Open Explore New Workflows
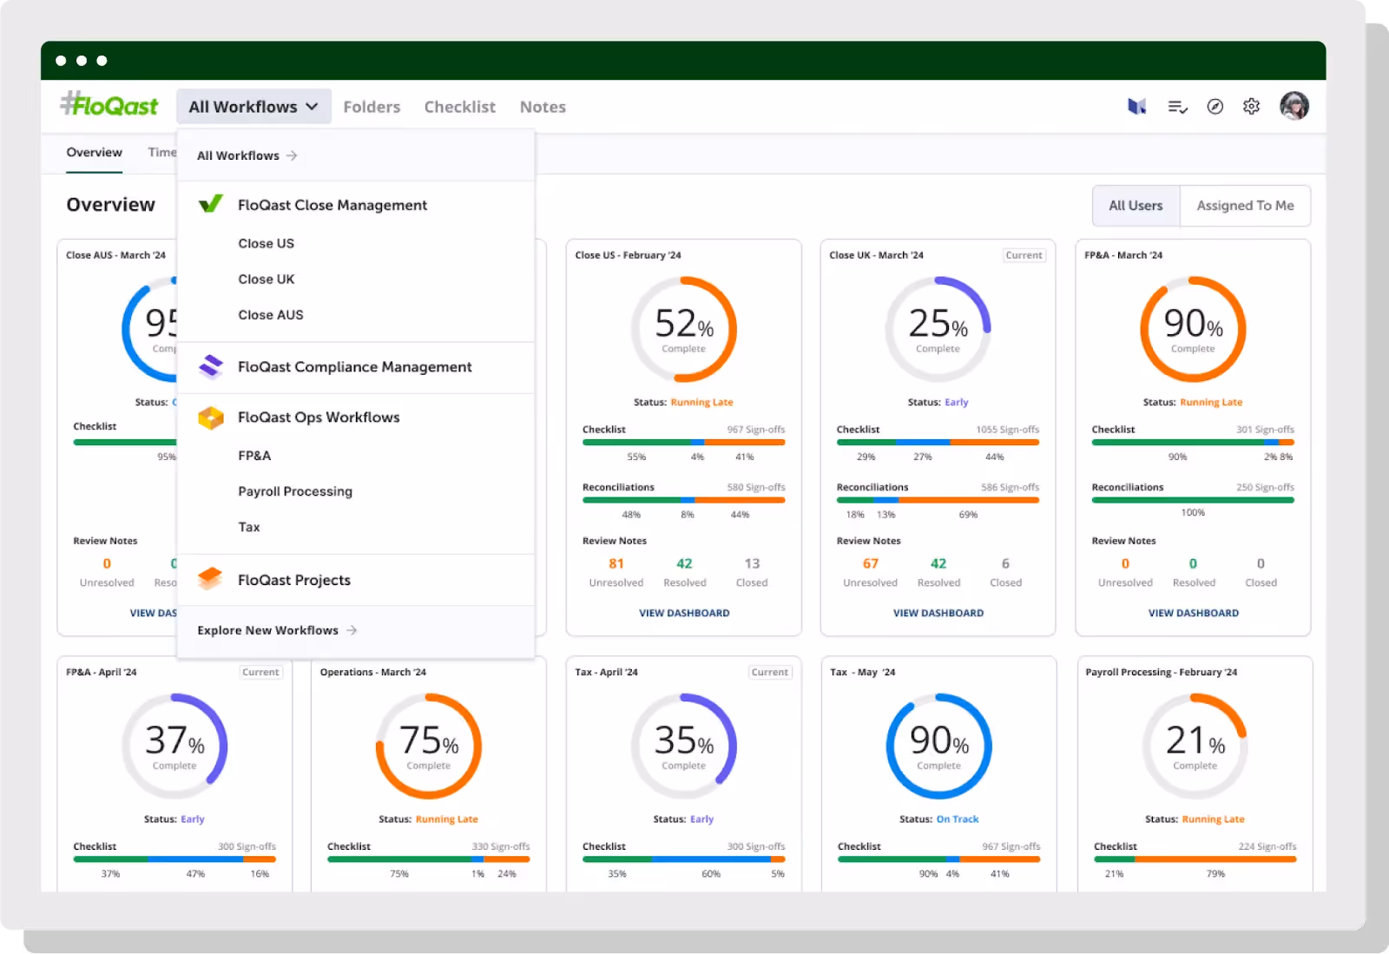1389x954 pixels. 276,629
